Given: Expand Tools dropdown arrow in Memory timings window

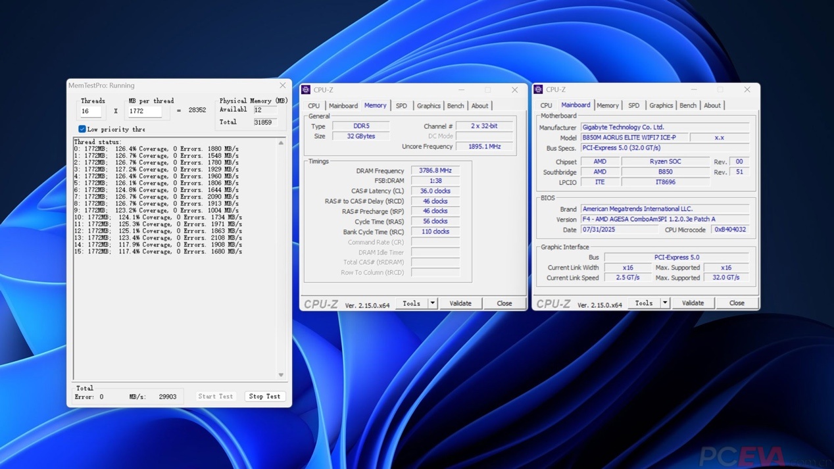Looking at the screenshot, I should [432, 303].
